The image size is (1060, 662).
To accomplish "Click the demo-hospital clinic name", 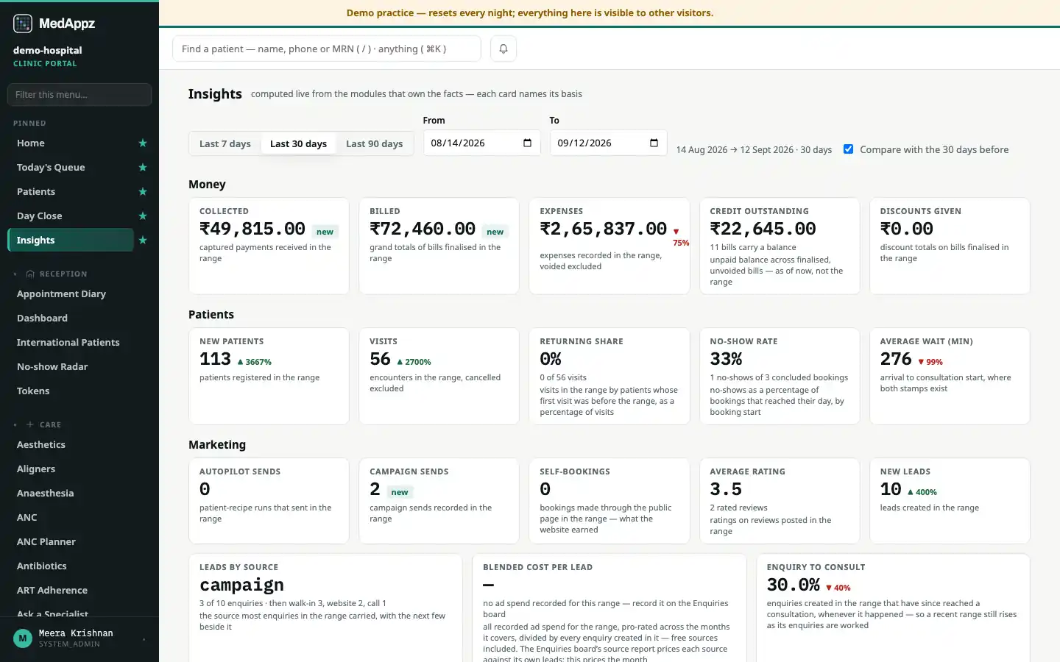I will click(48, 50).
